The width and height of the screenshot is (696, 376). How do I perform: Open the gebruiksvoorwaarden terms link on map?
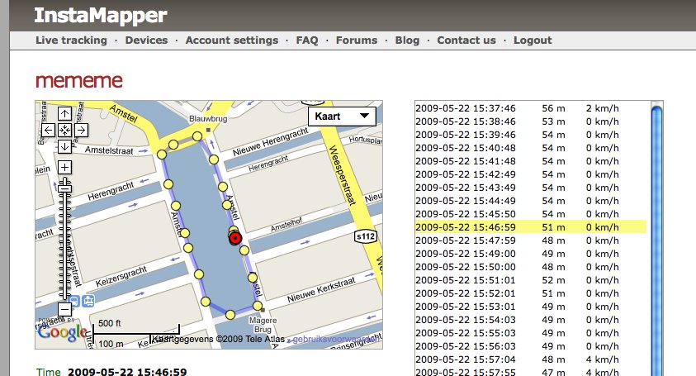click(x=330, y=339)
